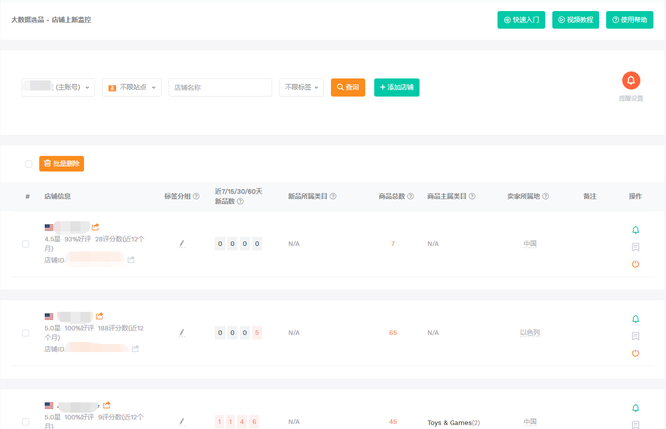
Task: Open the 快速入门 quick start guide
Action: 521,20
